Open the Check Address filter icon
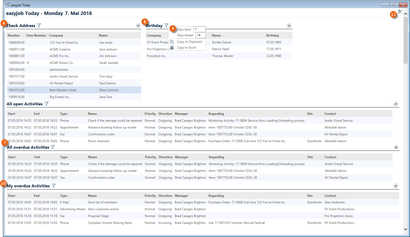Screen dimensions: 410x237 coord(39,25)
